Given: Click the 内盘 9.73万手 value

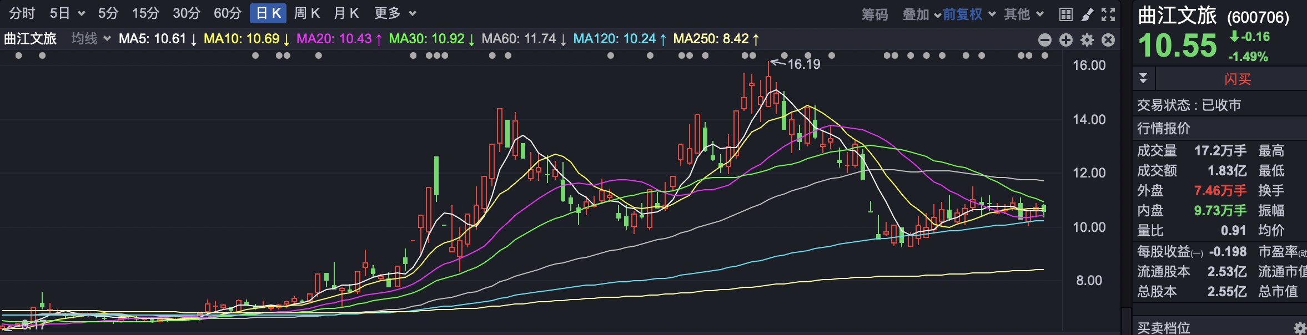Looking at the screenshot, I should point(1220,211).
